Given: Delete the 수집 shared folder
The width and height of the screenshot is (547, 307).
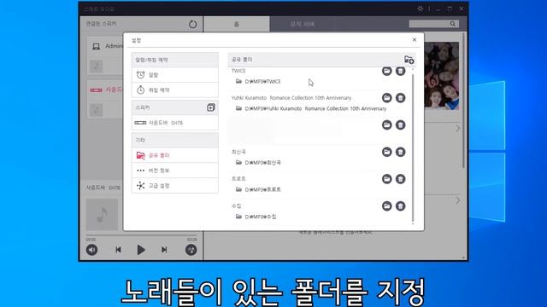Looking at the screenshot, I should (x=401, y=206).
